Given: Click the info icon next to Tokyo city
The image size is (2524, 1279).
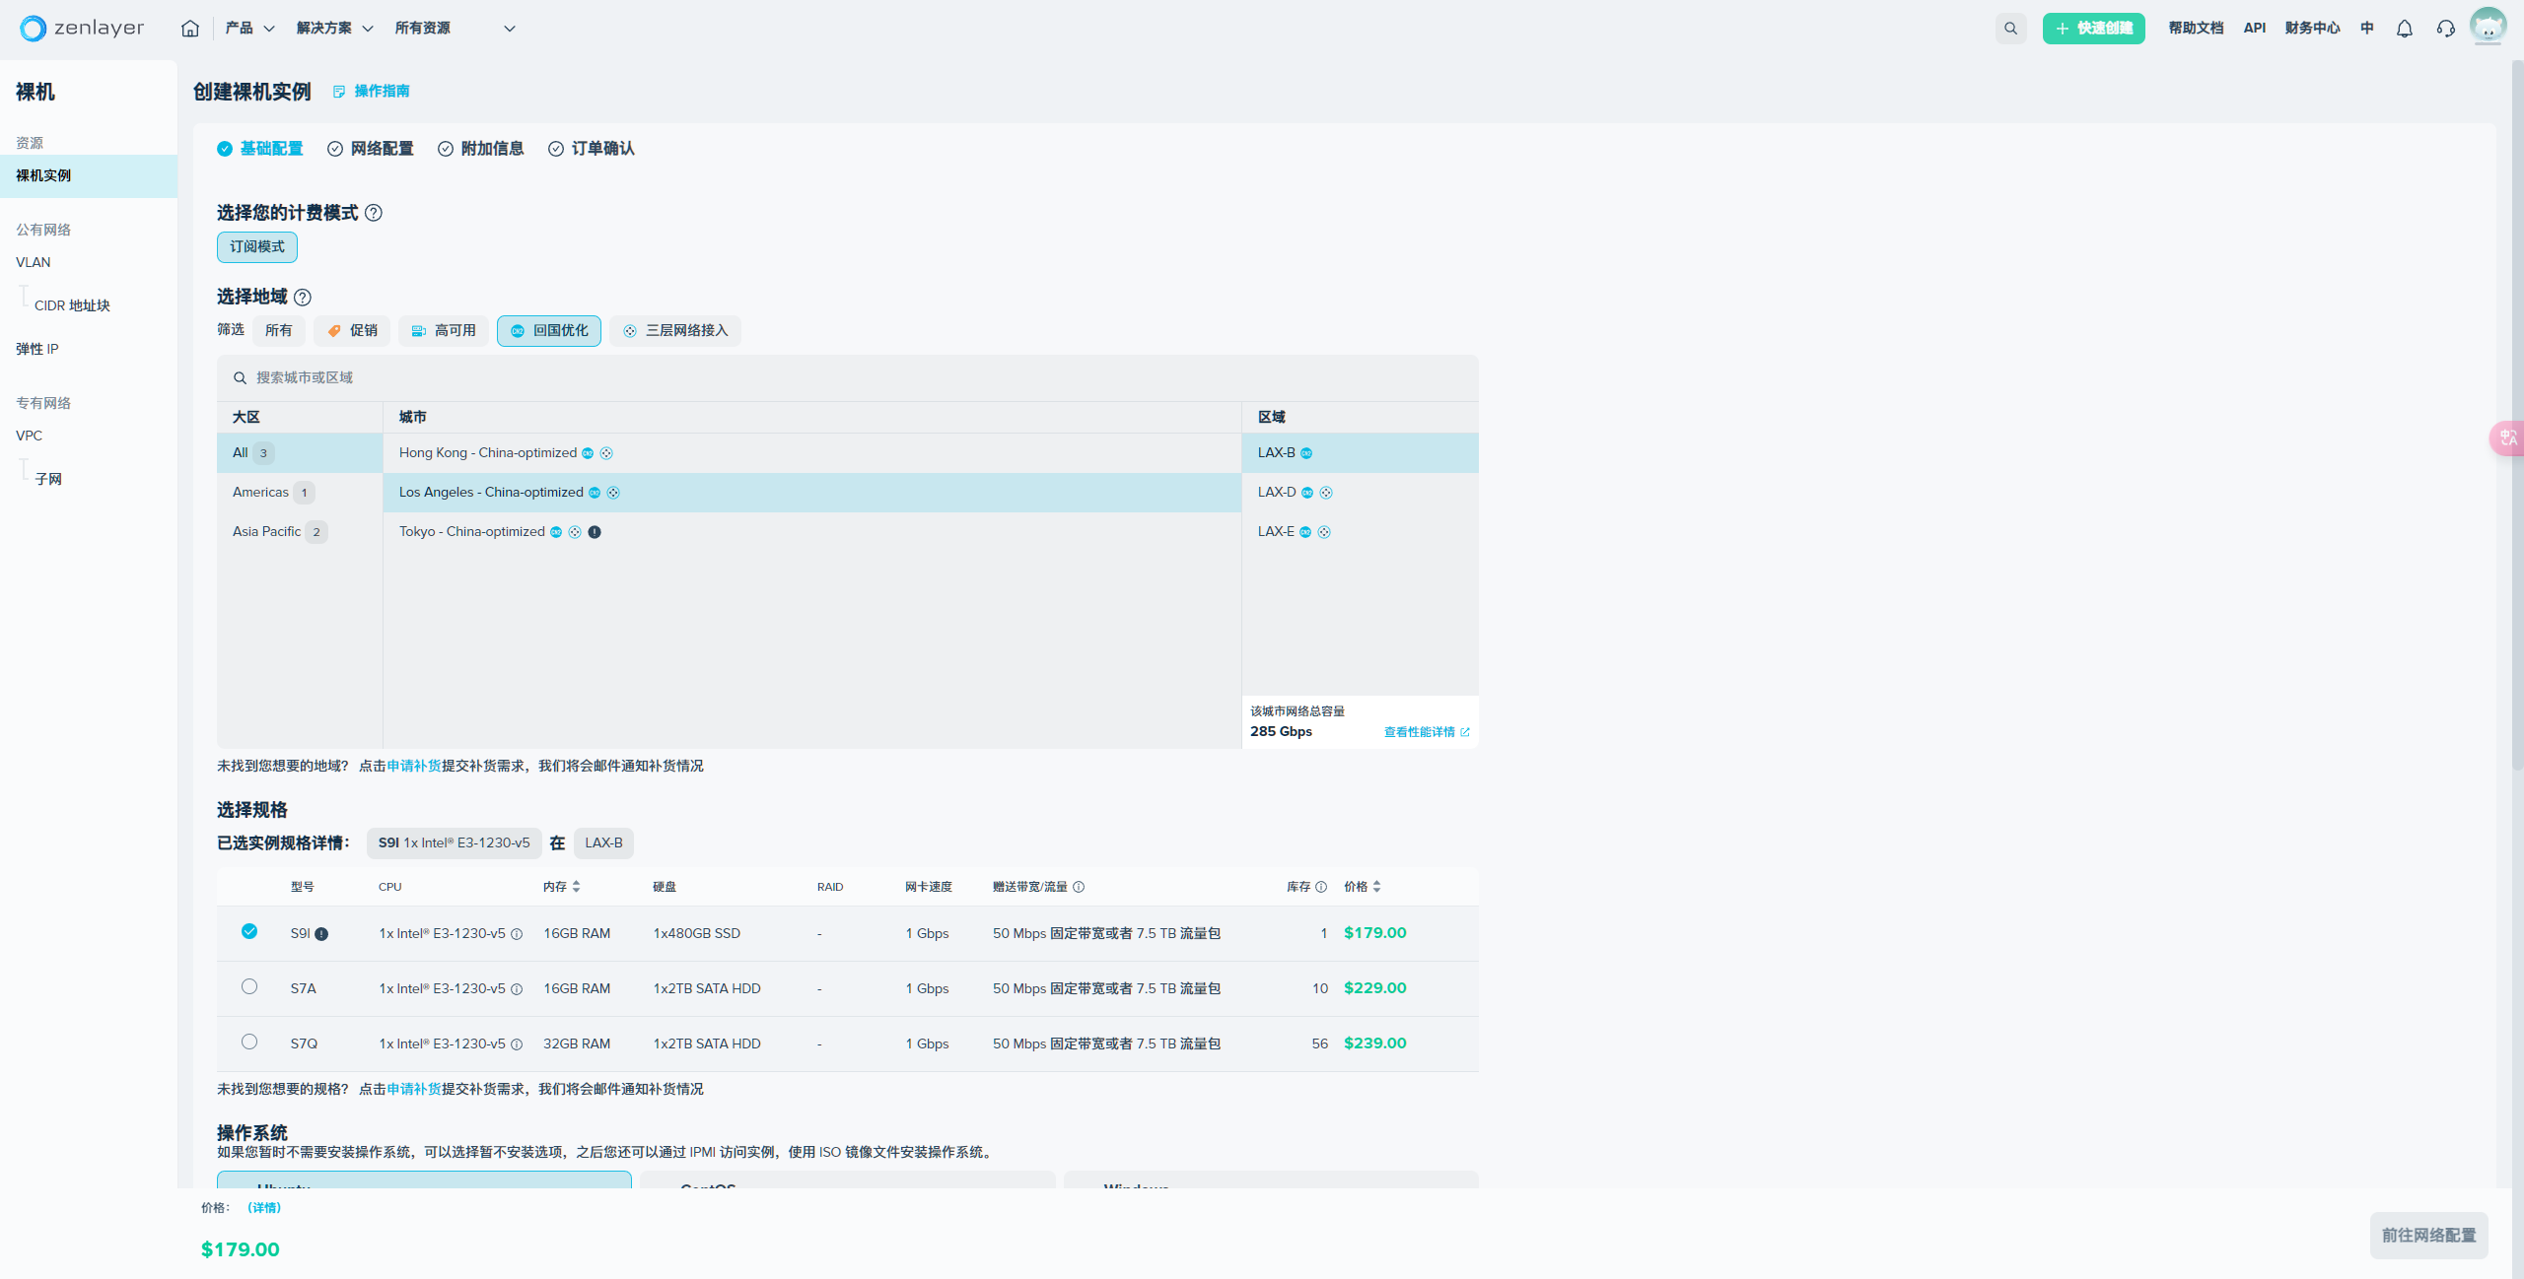Looking at the screenshot, I should (x=595, y=532).
